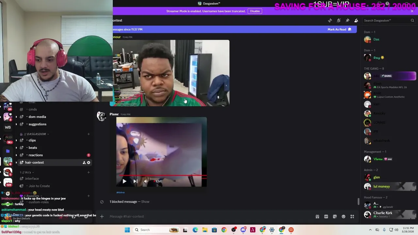Screen dimensions: 418x235
Task: Open member with BANG tag
Action: pyautogui.click(x=390, y=76)
